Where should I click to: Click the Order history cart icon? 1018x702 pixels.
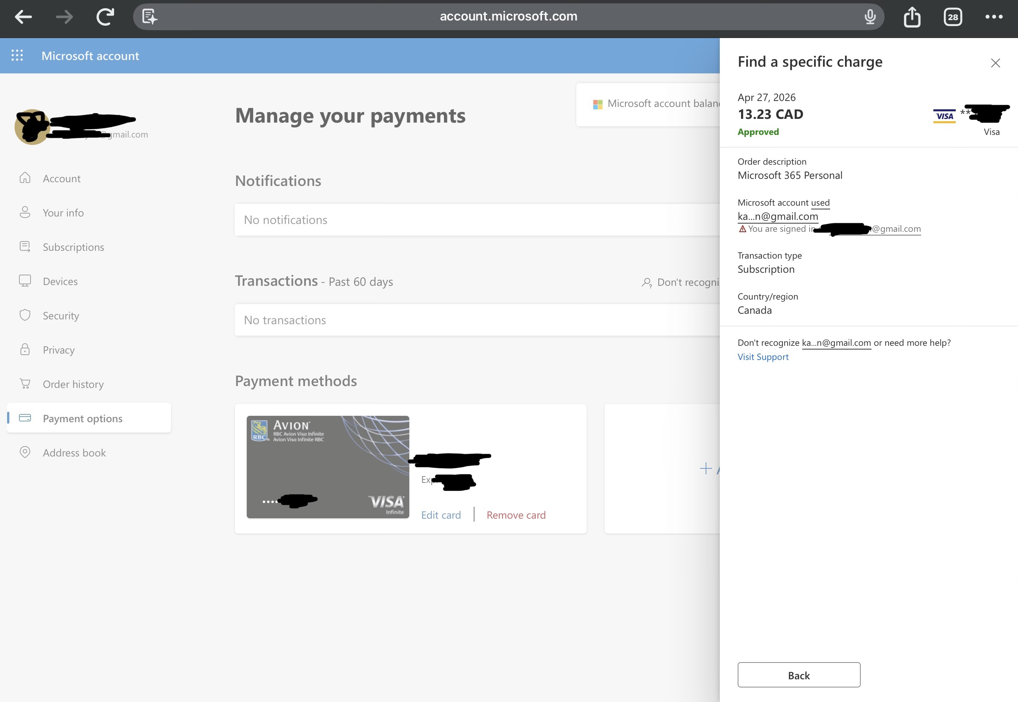pos(25,383)
